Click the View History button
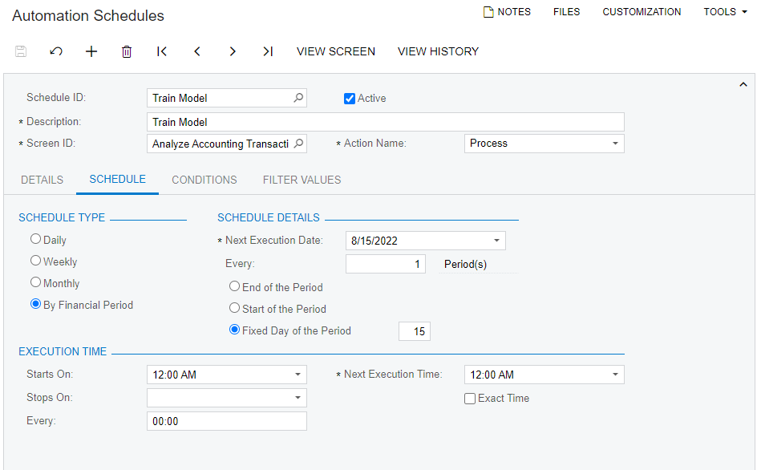Viewport: 757px width, 470px height. click(438, 51)
